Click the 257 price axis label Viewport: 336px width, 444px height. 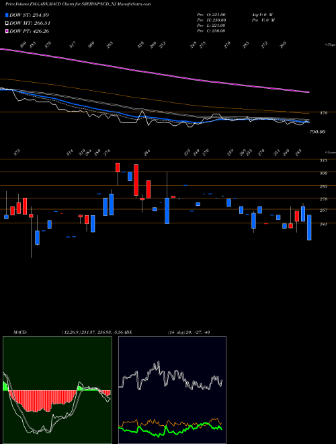pos(323,211)
